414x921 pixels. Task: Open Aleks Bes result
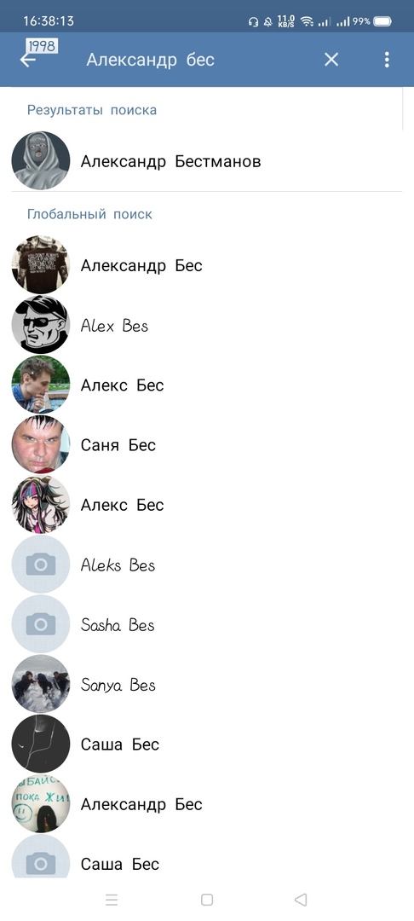point(207,565)
